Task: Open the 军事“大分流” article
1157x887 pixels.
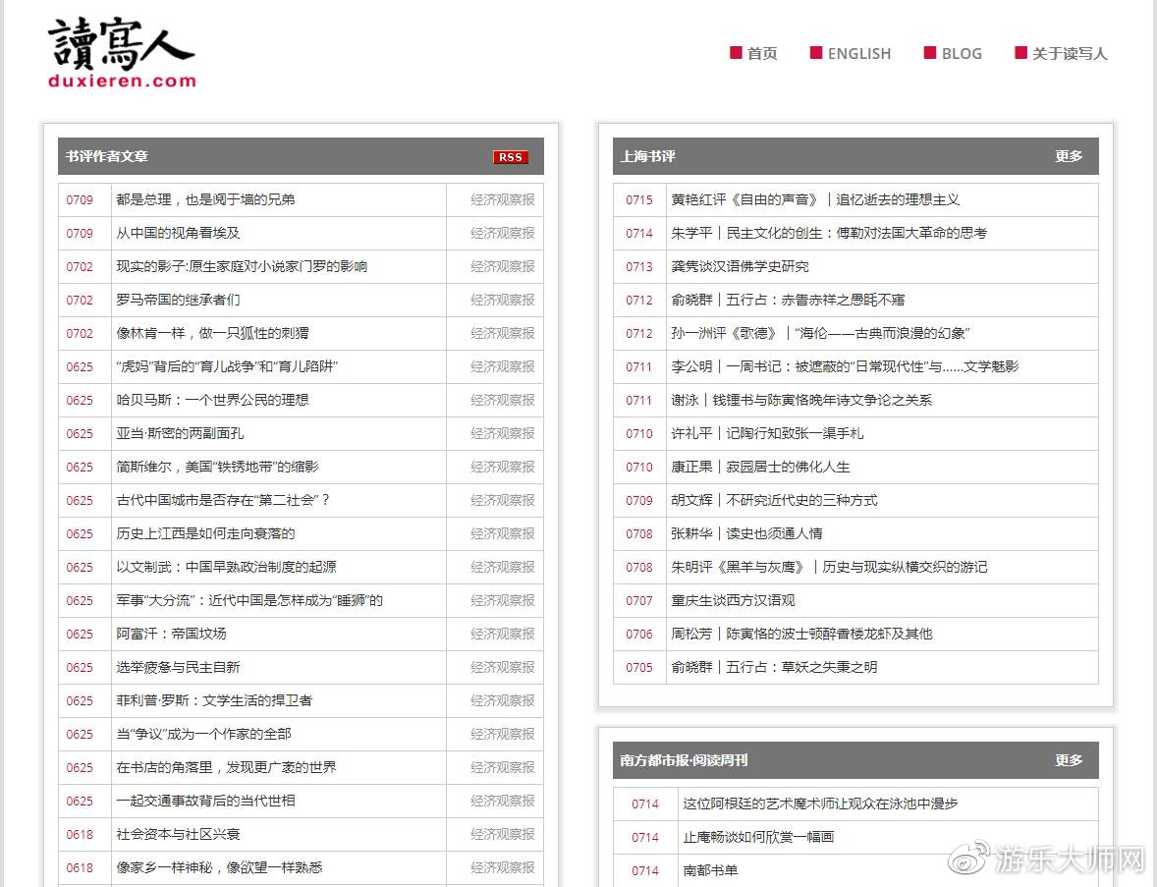Action: coord(249,601)
